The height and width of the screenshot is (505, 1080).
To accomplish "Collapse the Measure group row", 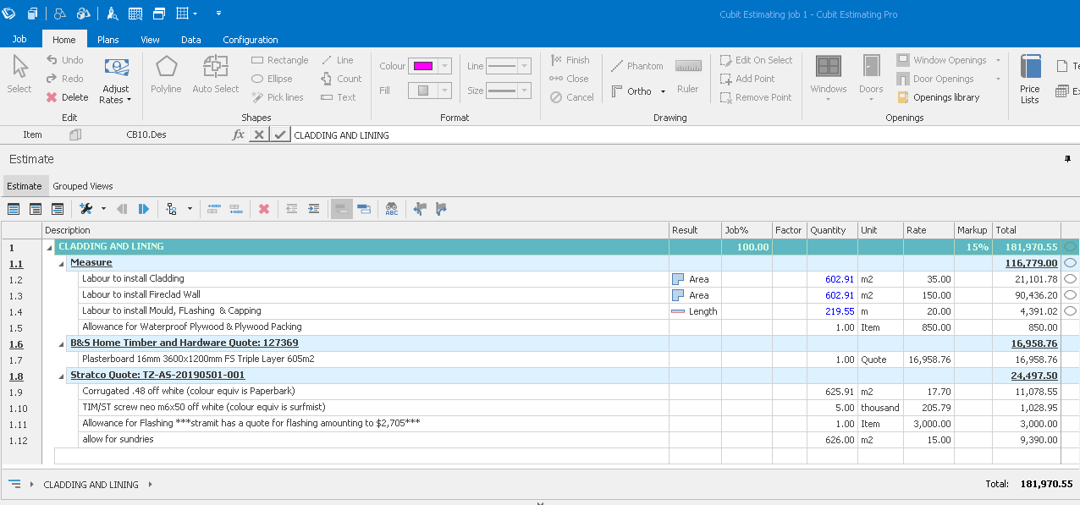I will tap(61, 263).
